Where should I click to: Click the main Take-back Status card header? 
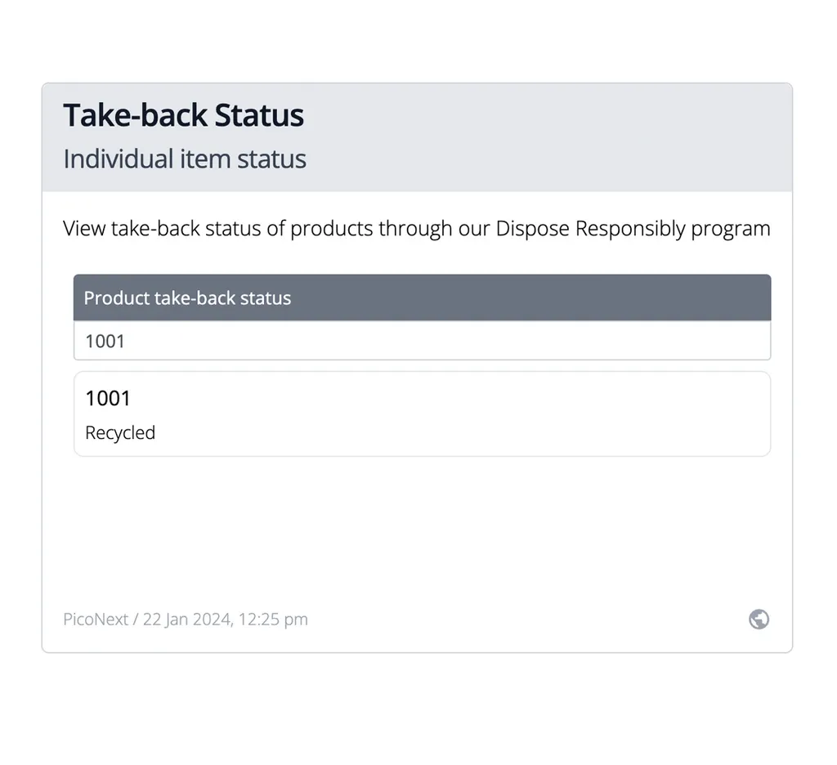tap(417, 136)
